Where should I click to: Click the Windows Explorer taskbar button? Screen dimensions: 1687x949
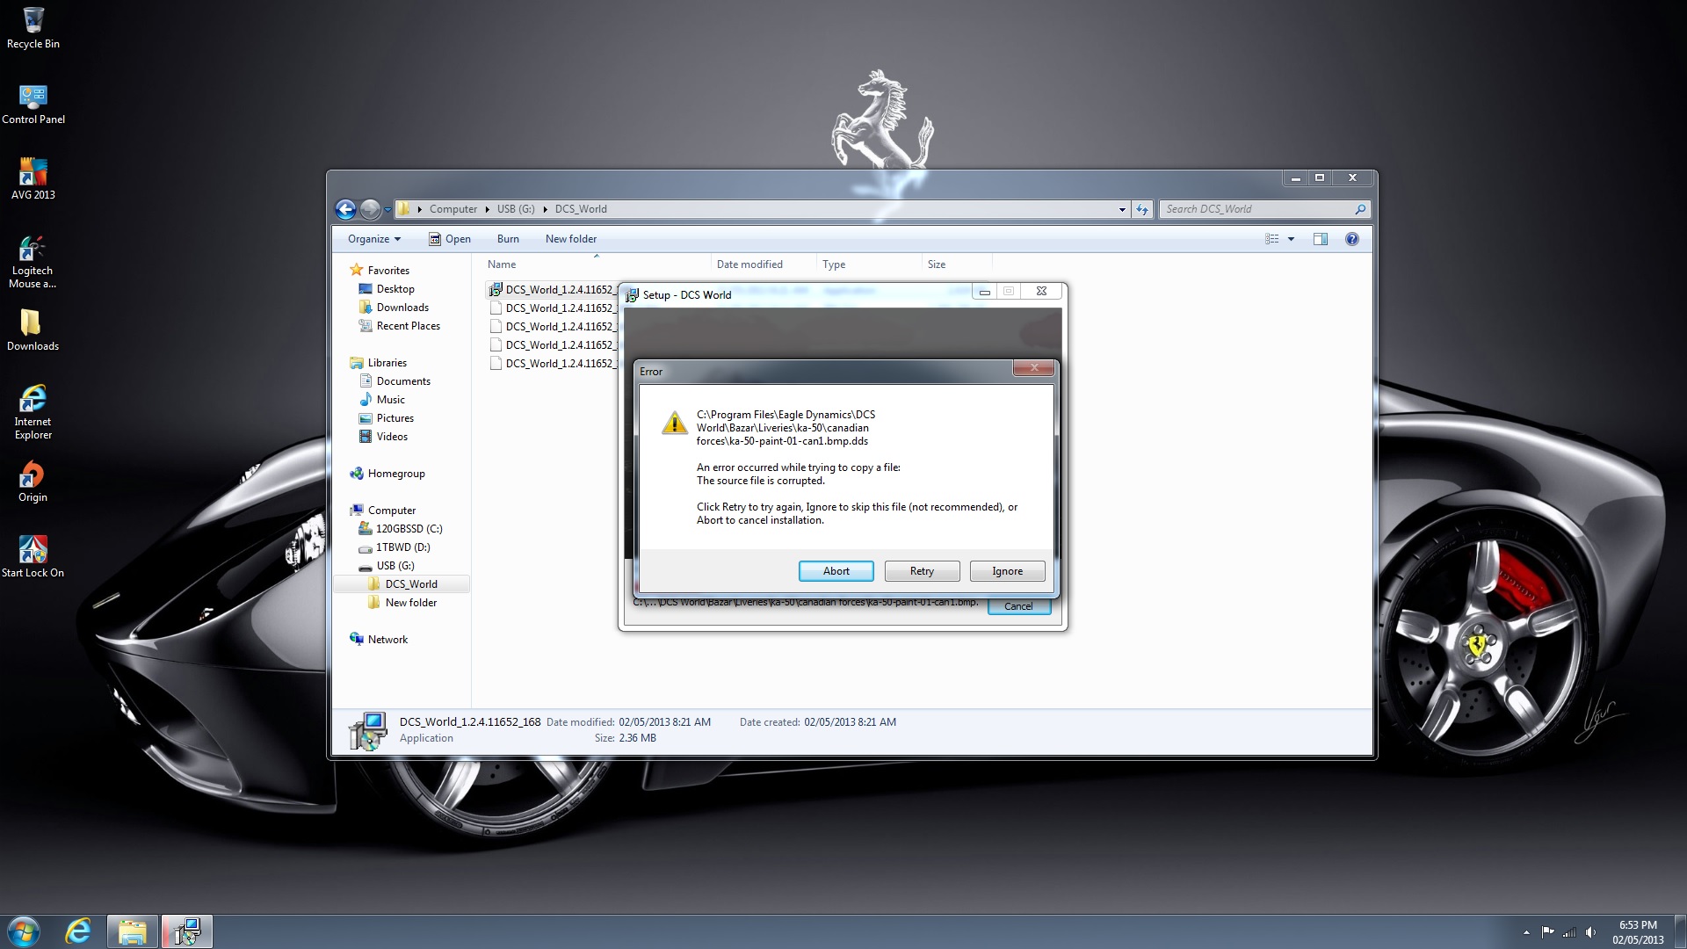click(133, 931)
